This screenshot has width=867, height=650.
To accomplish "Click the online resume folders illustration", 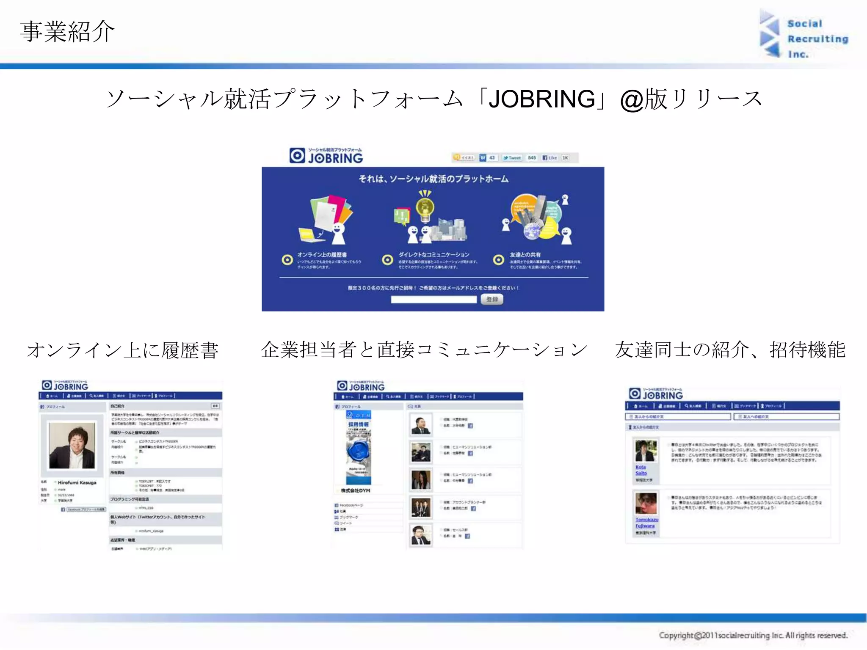I will pos(325,219).
